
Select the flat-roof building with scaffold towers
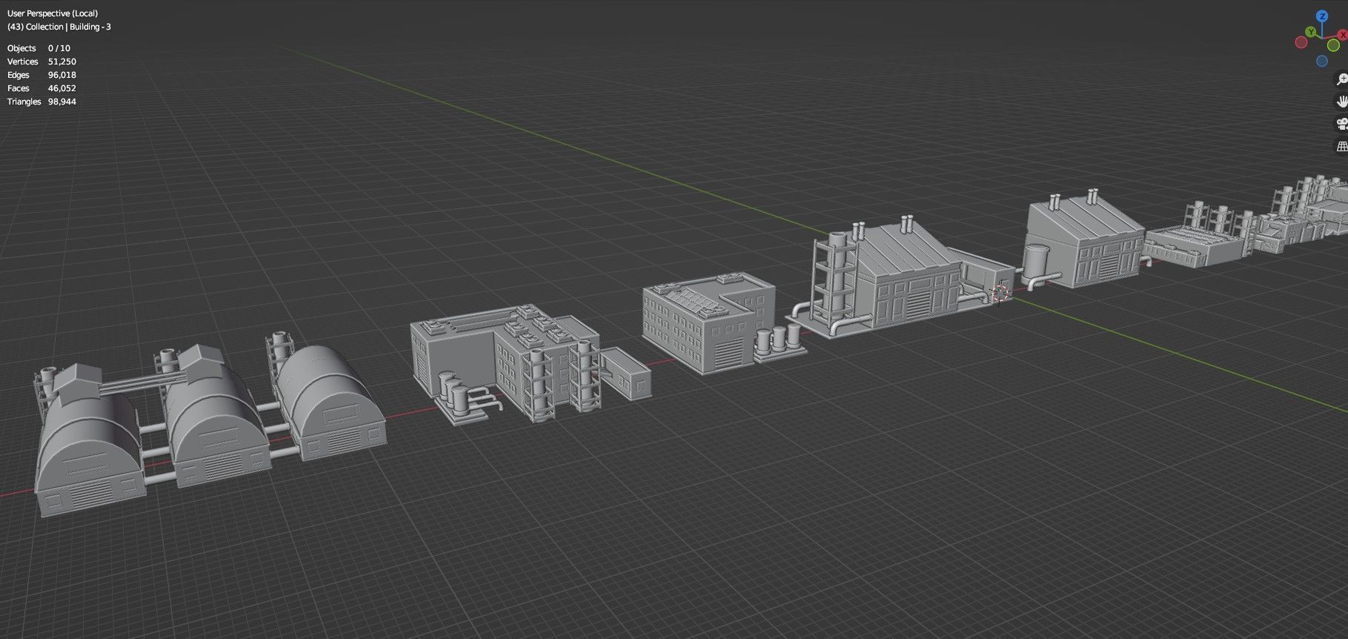click(529, 363)
